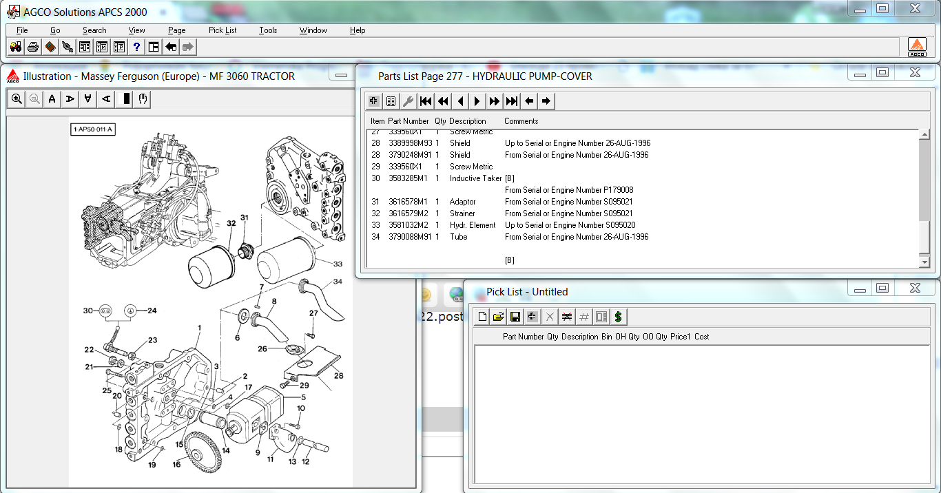Click the right-pointing thin arrow in Parts List toolbar
Screen dimensions: 941x493
546,101
